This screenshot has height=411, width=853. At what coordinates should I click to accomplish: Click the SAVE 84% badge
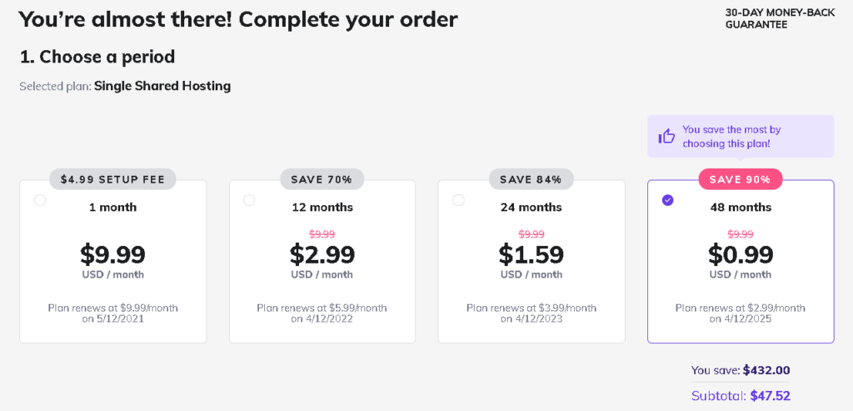[531, 179]
